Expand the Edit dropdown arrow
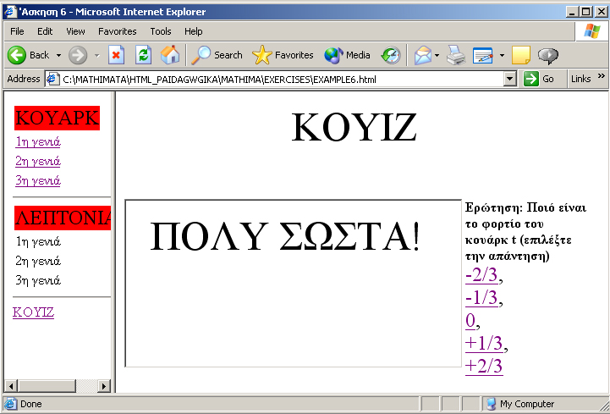 click(502, 55)
